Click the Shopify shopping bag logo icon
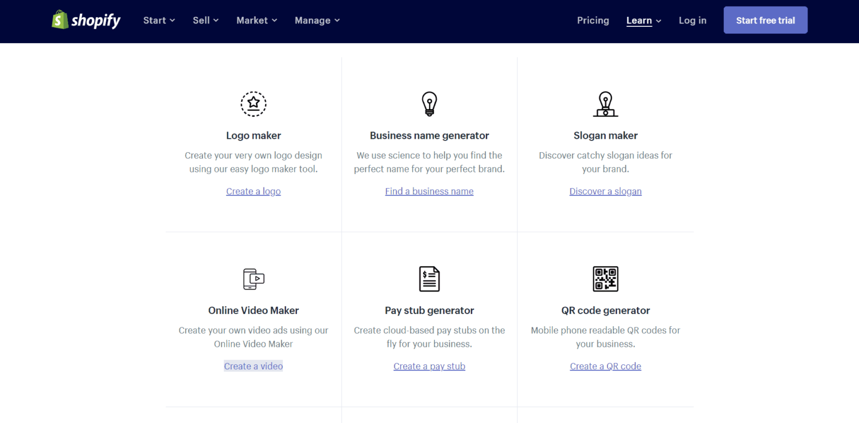859x423 pixels. [59, 20]
